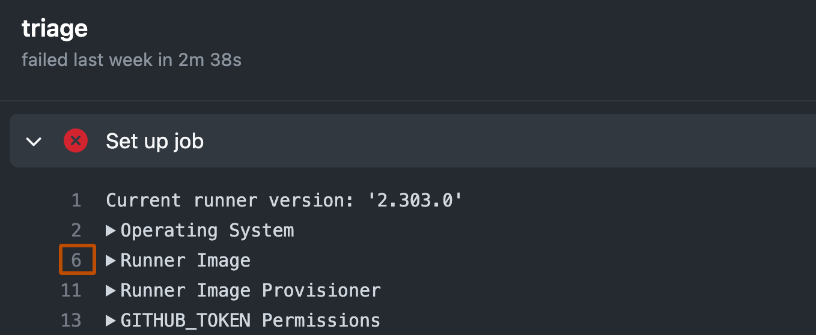Expand the GITHUB_TOKEN Permissions triangle
Image resolution: width=816 pixels, height=335 pixels.
[111, 321]
